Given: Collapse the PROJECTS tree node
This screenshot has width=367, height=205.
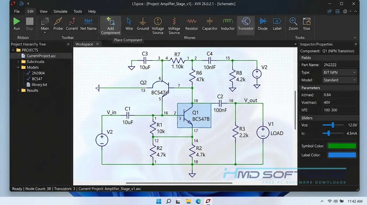Looking at the screenshot, I should (x=13, y=50).
